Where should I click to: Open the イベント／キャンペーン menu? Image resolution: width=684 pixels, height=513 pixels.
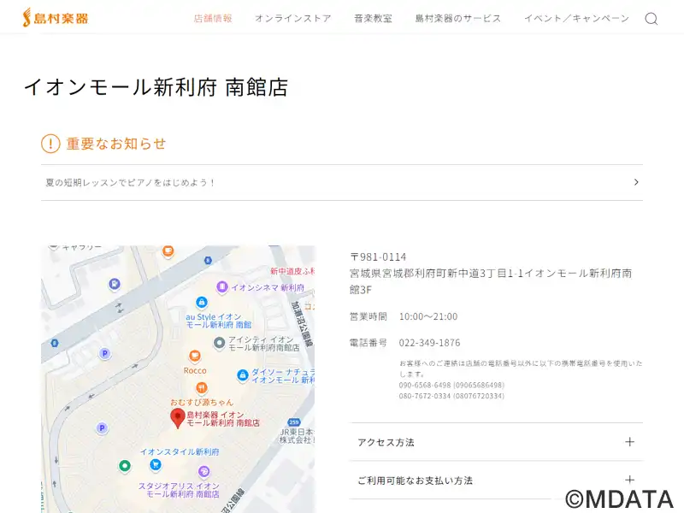pos(576,18)
